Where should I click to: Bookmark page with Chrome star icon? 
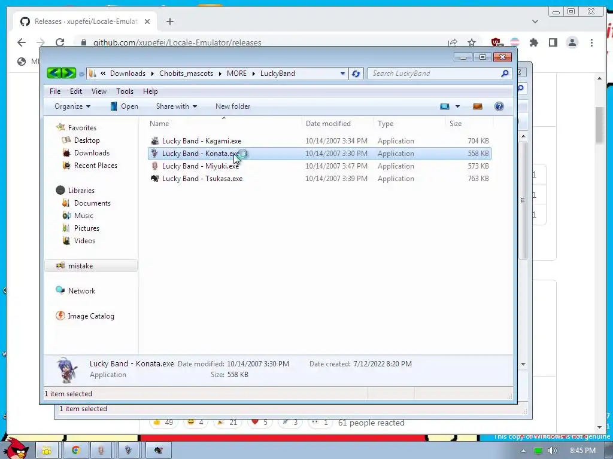[472, 42]
